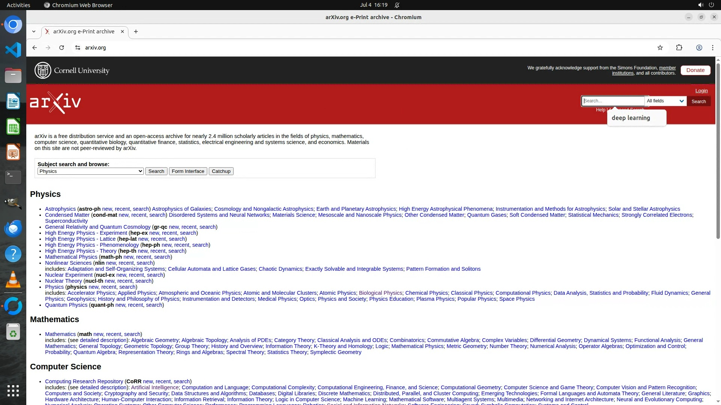Open a new browser tab

pos(136,31)
